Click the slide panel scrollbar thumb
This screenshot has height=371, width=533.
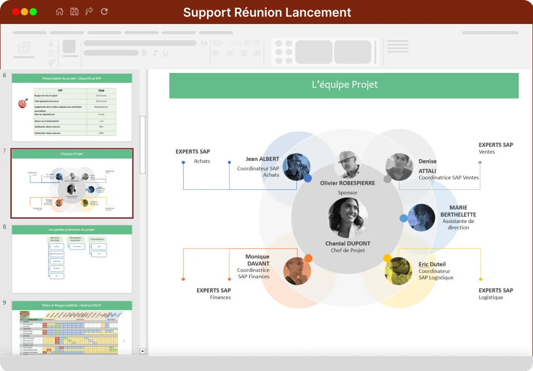tap(143, 145)
